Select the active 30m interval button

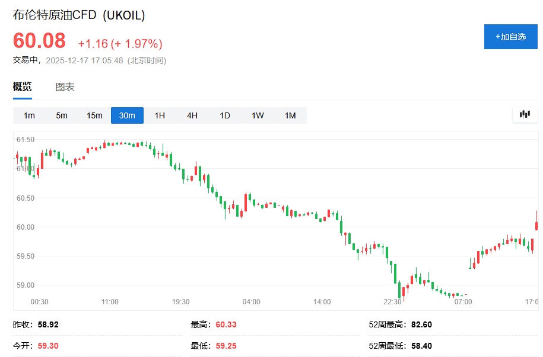(127, 115)
